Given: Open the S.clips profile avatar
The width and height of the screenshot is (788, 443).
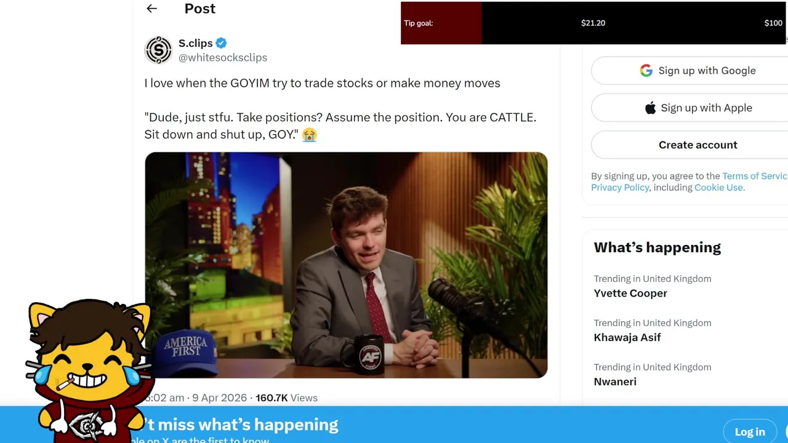Looking at the screenshot, I should coord(158,50).
